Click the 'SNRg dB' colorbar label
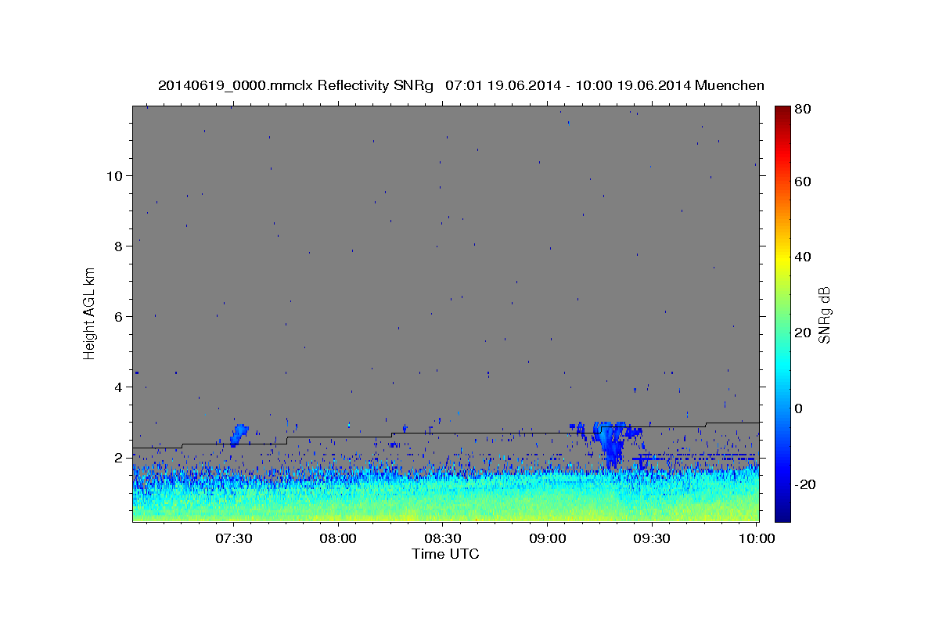The width and height of the screenshot is (939, 626). click(824, 314)
